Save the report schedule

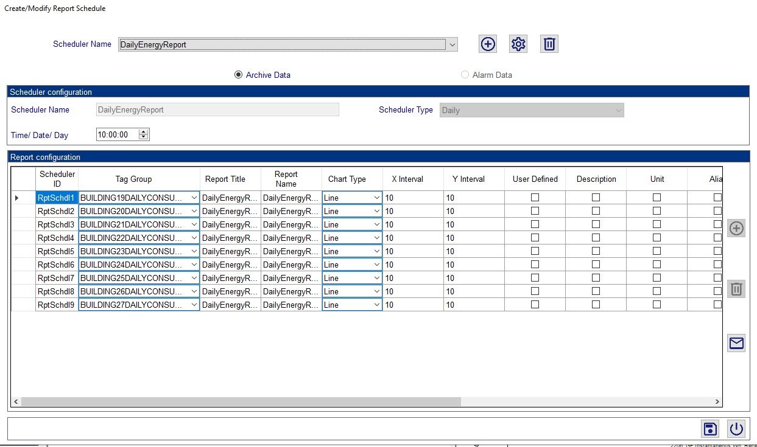coord(710,429)
